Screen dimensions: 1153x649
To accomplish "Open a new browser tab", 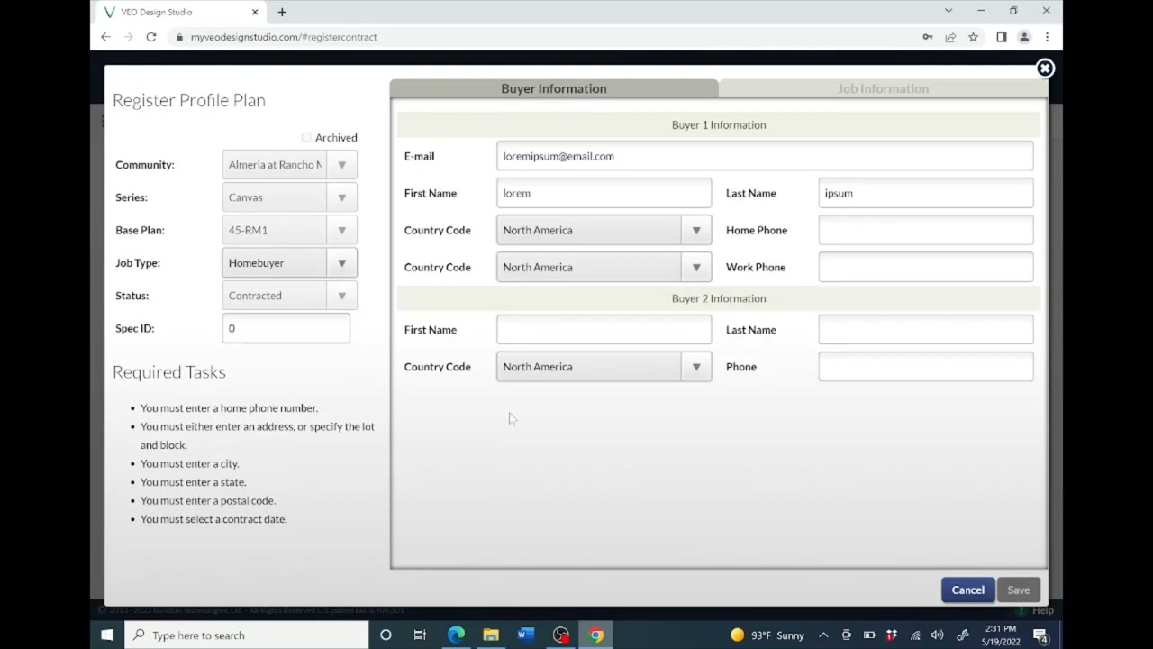I will click(282, 12).
